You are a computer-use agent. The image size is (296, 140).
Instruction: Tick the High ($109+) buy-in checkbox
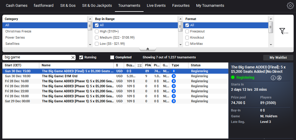coord(97,31)
